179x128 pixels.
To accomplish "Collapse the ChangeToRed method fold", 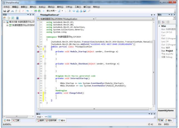I will (x=45, y=93).
